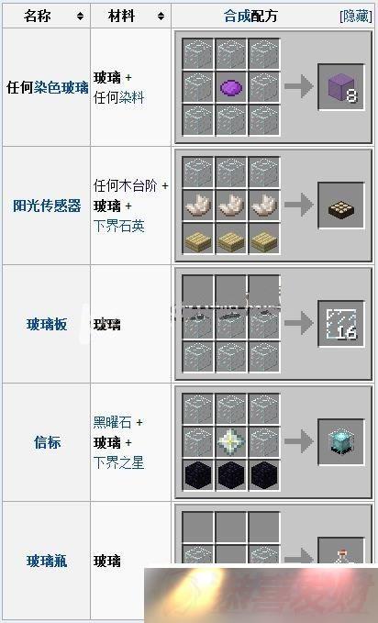378x623 pixels.
Task: Click the purple stained glass result block
Action: [341, 87]
